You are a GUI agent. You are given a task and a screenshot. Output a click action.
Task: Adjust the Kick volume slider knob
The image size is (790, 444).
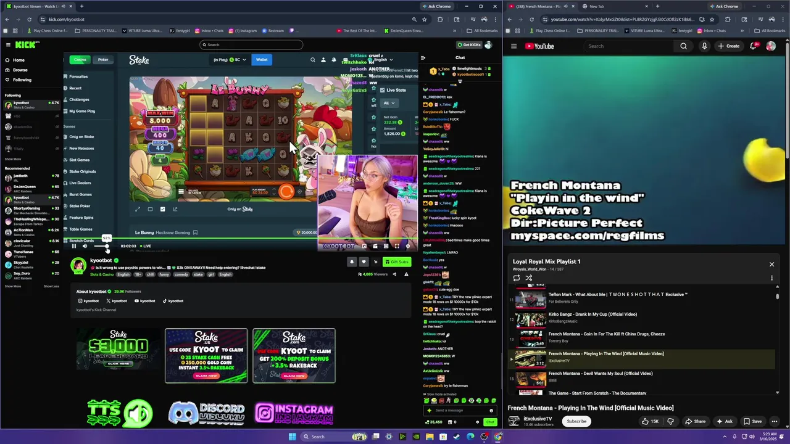coord(107,247)
